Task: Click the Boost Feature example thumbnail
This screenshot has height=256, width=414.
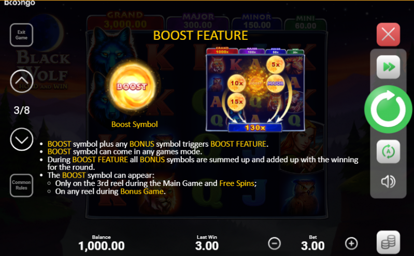Action: click(x=255, y=90)
